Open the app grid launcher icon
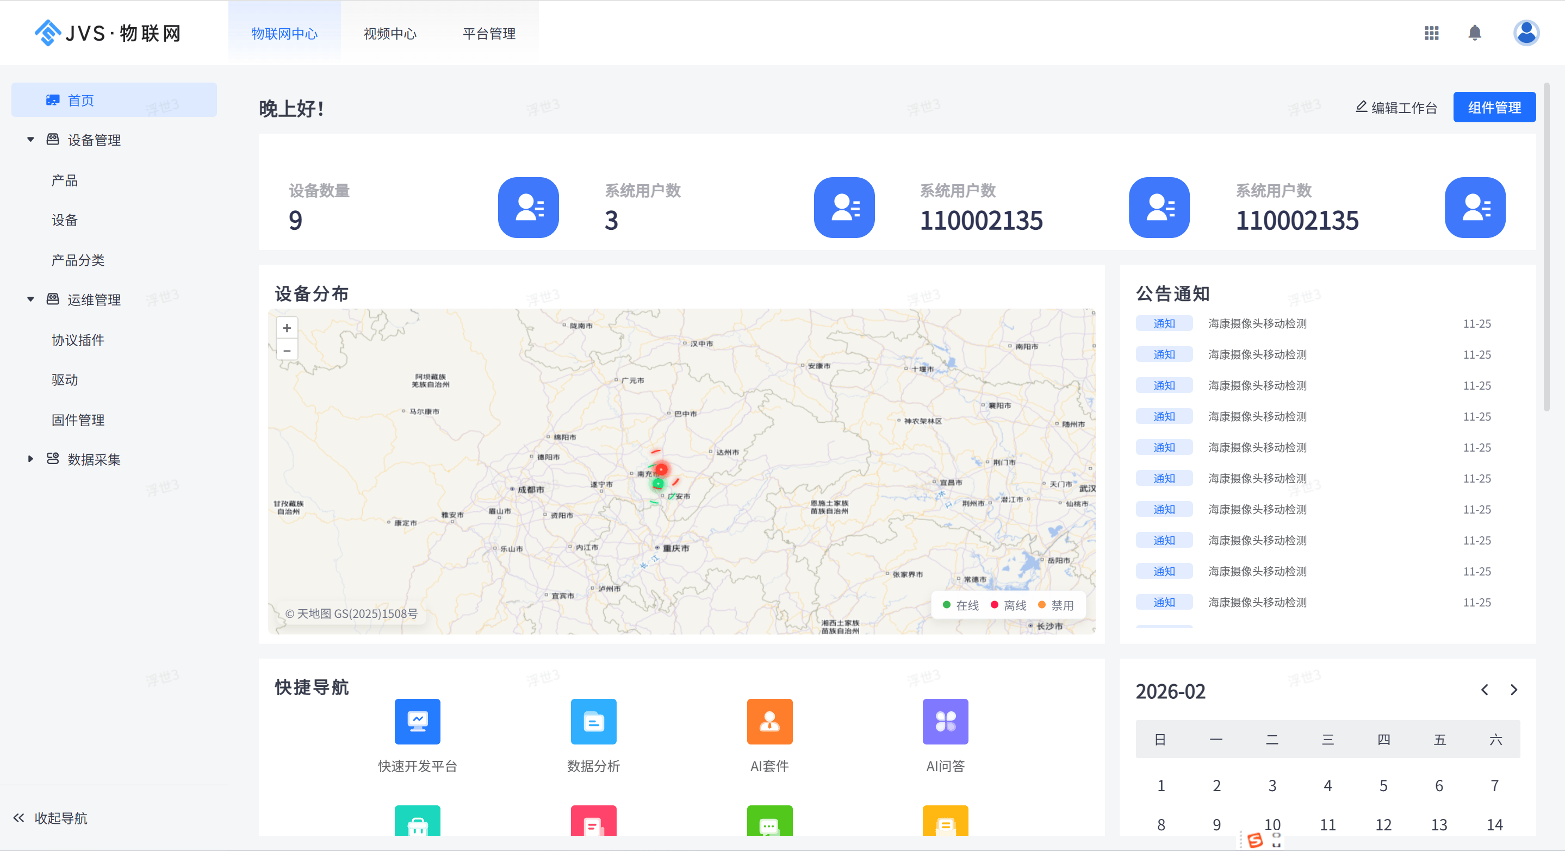 pos(1431,33)
